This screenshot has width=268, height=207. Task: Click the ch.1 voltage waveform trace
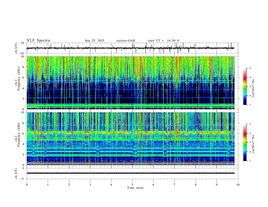[130, 48]
